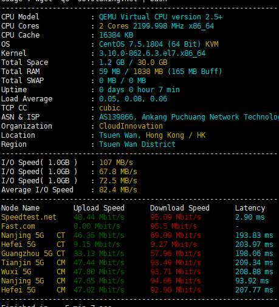279x307 pixels.
Task: Click the cubic TCP CC value
Action: 109,108
